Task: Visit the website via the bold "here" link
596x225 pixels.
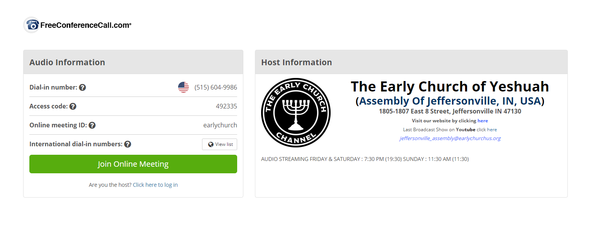Action: click(482, 121)
